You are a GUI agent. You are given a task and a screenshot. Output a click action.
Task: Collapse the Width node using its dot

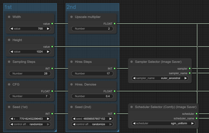[x=9, y=17]
